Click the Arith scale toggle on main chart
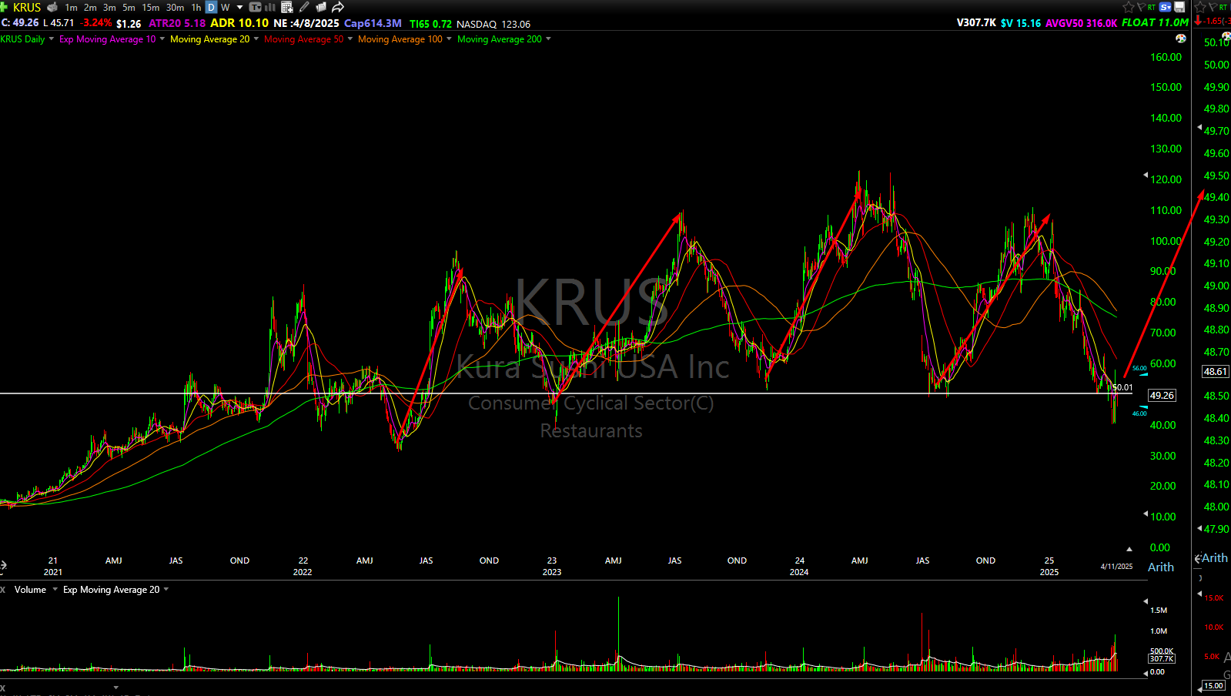 click(x=1161, y=567)
